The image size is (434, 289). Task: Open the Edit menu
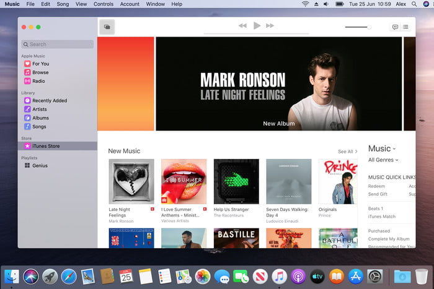click(46, 4)
